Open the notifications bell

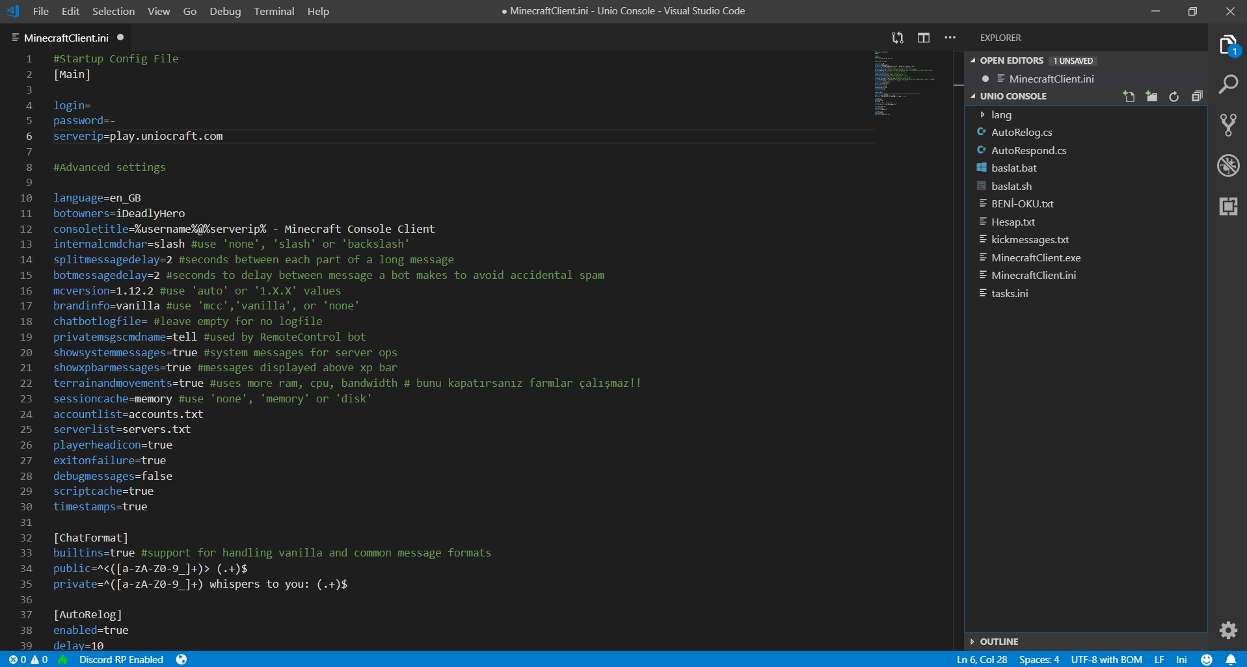[1231, 659]
